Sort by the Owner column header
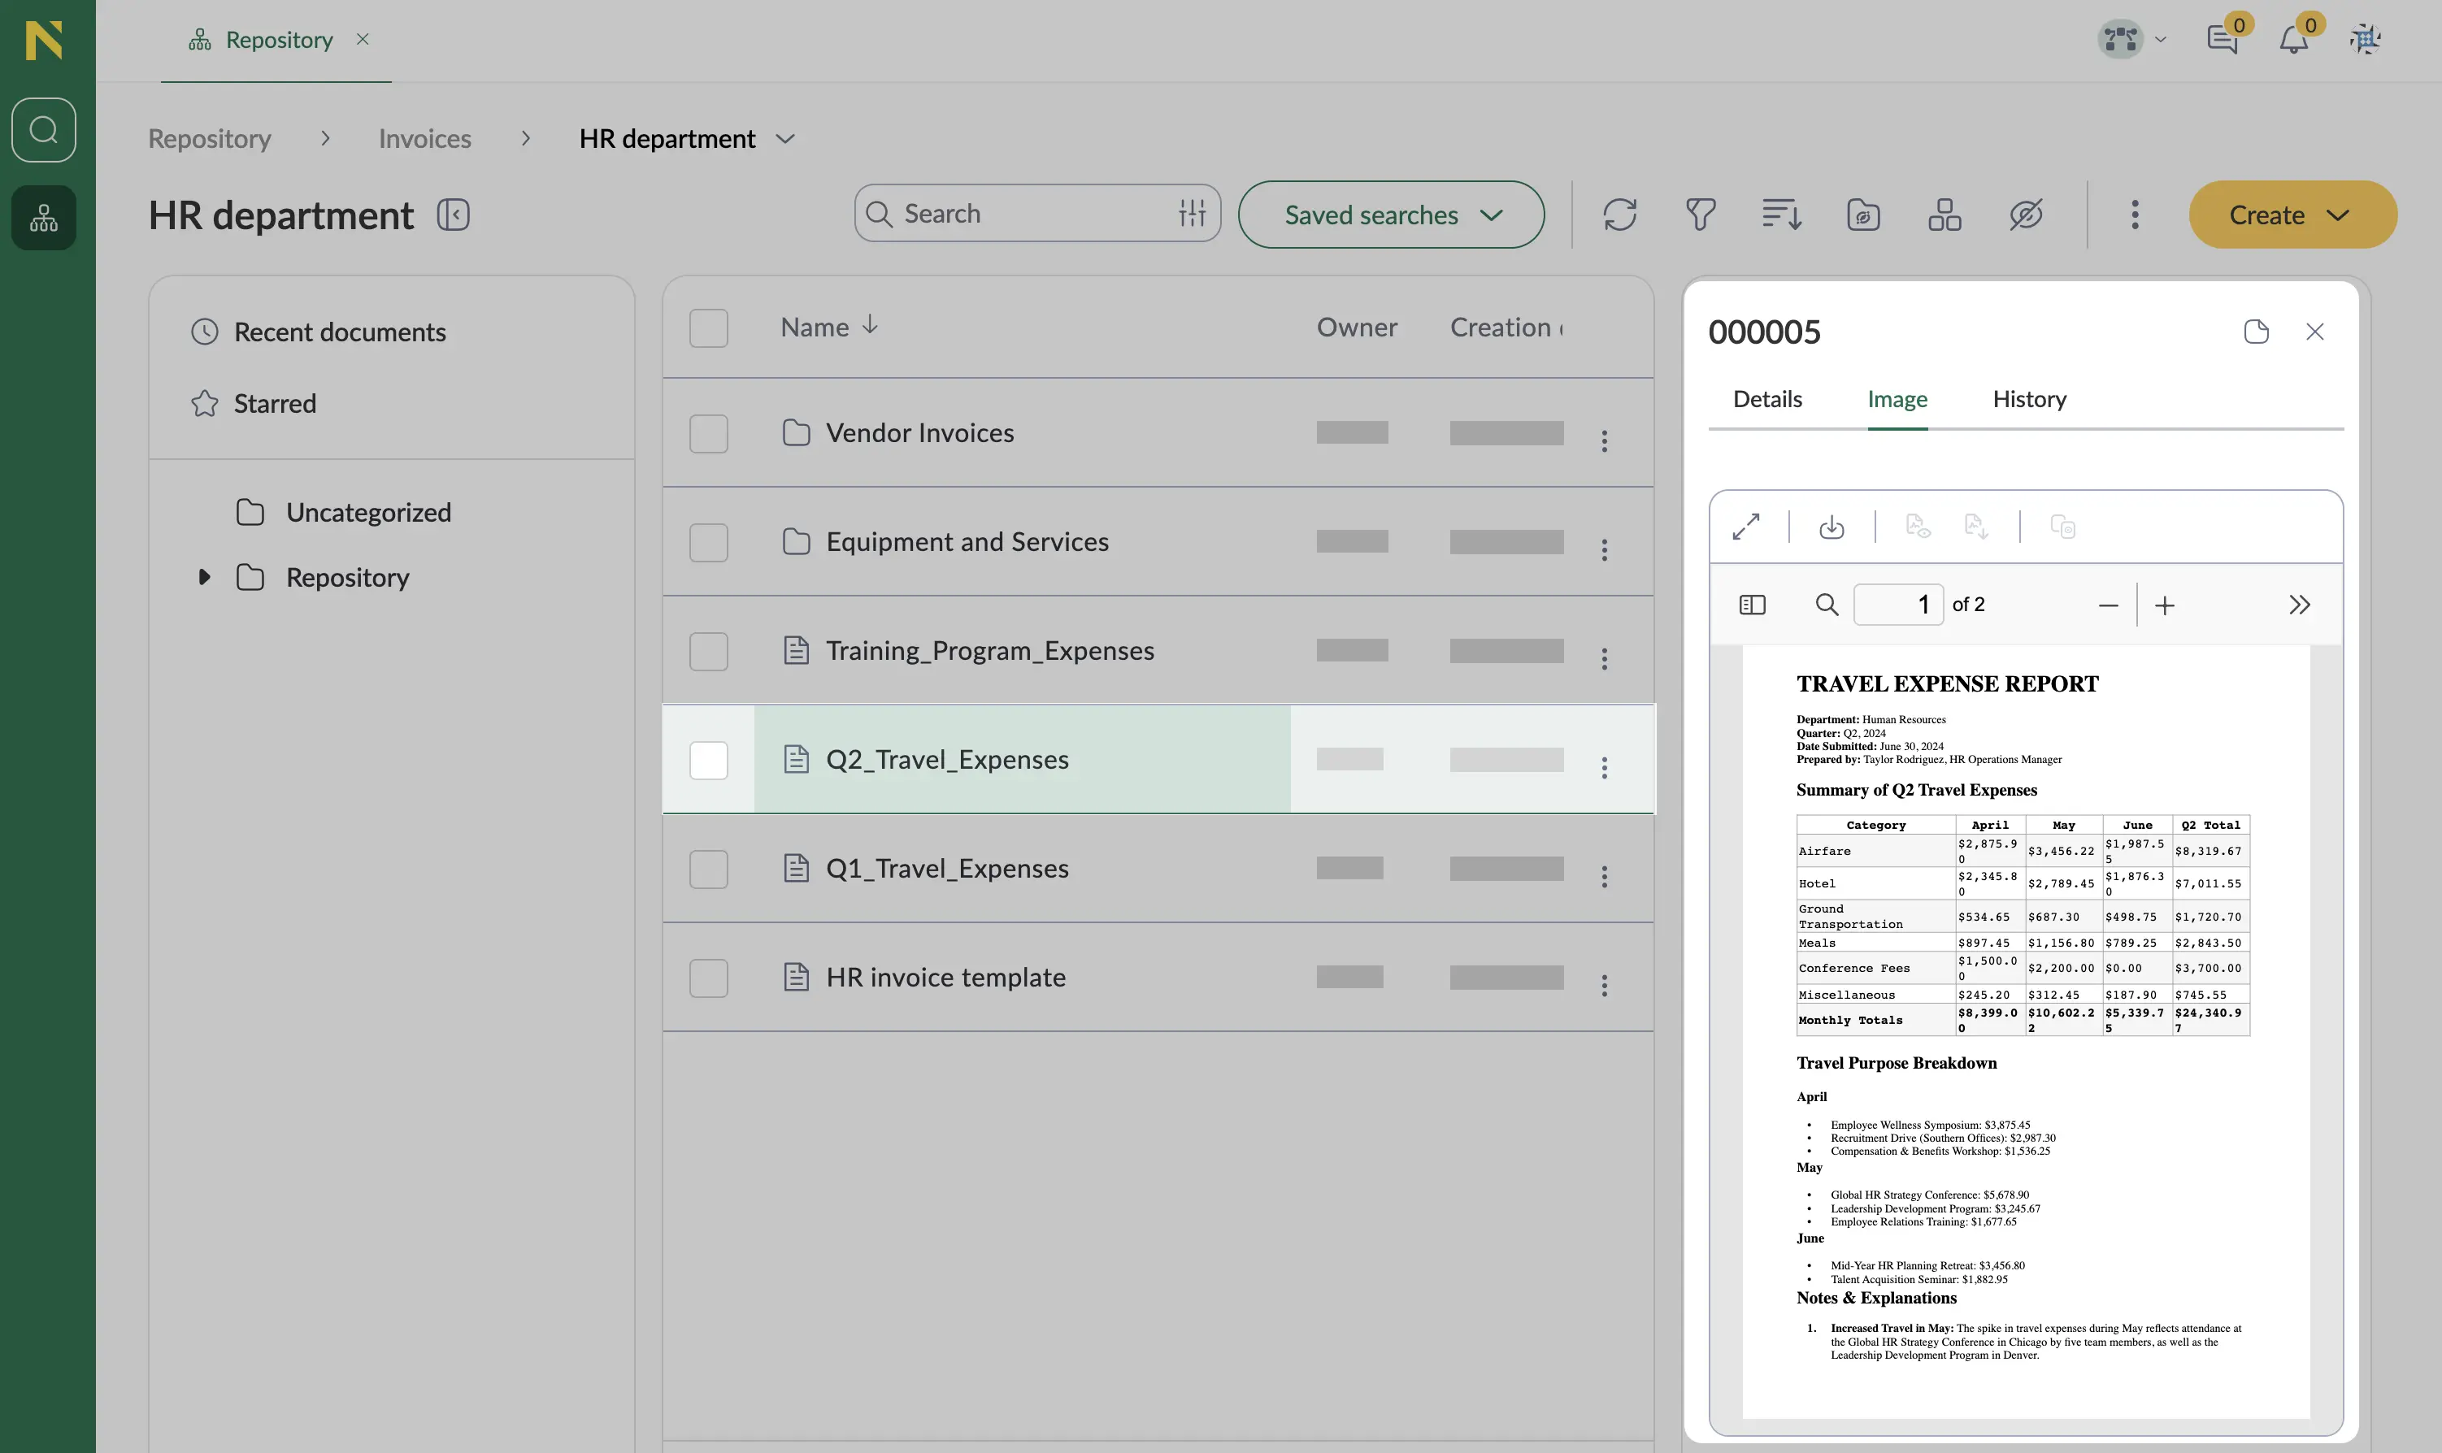The height and width of the screenshot is (1453, 2442). click(1356, 327)
